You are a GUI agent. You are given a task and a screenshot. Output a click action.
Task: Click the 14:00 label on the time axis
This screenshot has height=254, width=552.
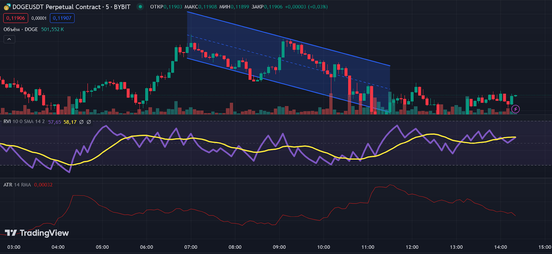pos(501,247)
